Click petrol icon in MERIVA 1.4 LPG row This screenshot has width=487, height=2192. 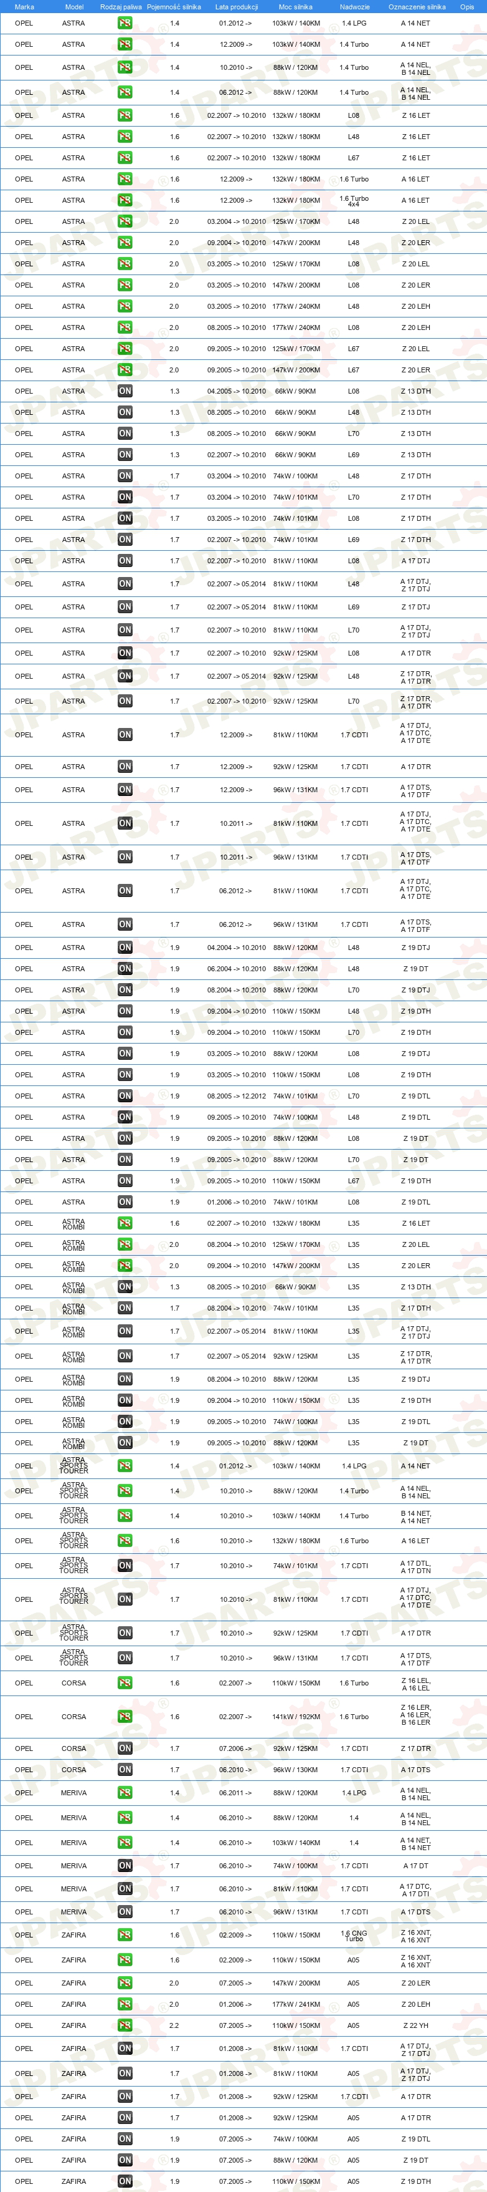(x=125, y=1793)
